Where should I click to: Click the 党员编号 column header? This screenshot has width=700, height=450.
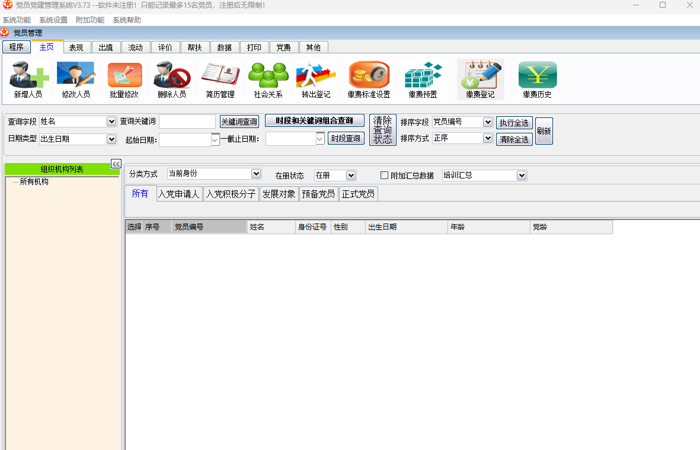209,227
